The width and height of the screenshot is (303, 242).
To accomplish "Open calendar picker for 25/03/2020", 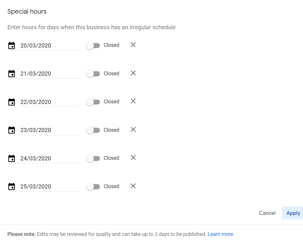I will [12, 186].
